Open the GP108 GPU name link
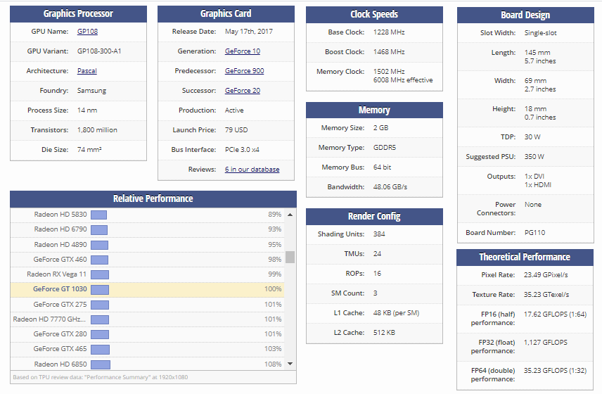Screen dimensions: 602x394 (x=88, y=32)
